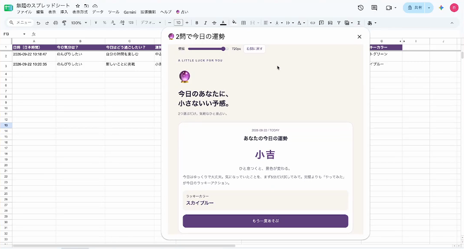Viewport: 464px width, 249px height.
Task: Open the name box dropdown
Action: pyautogui.click(x=24, y=34)
